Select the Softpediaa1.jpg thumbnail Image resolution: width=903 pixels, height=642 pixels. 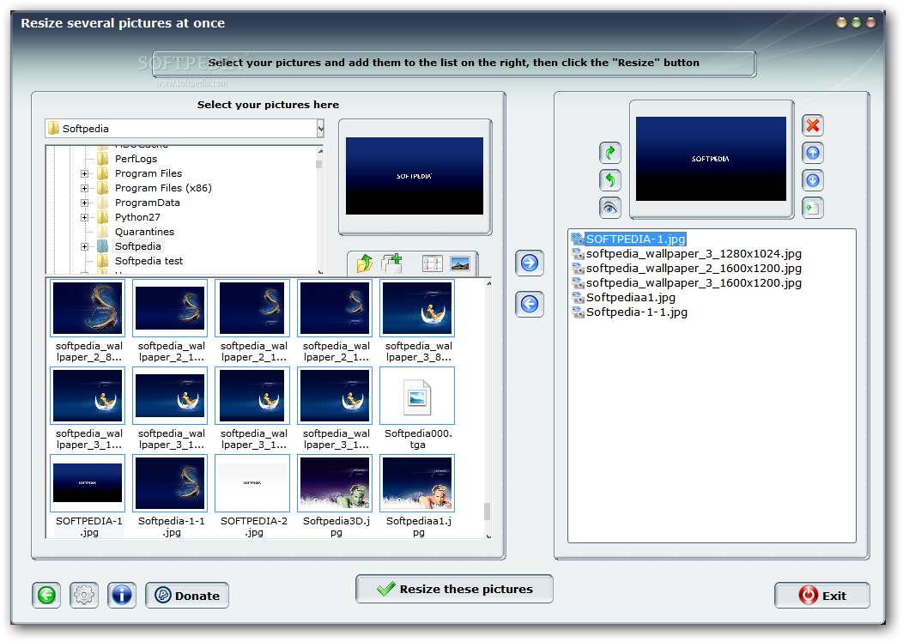point(417,483)
